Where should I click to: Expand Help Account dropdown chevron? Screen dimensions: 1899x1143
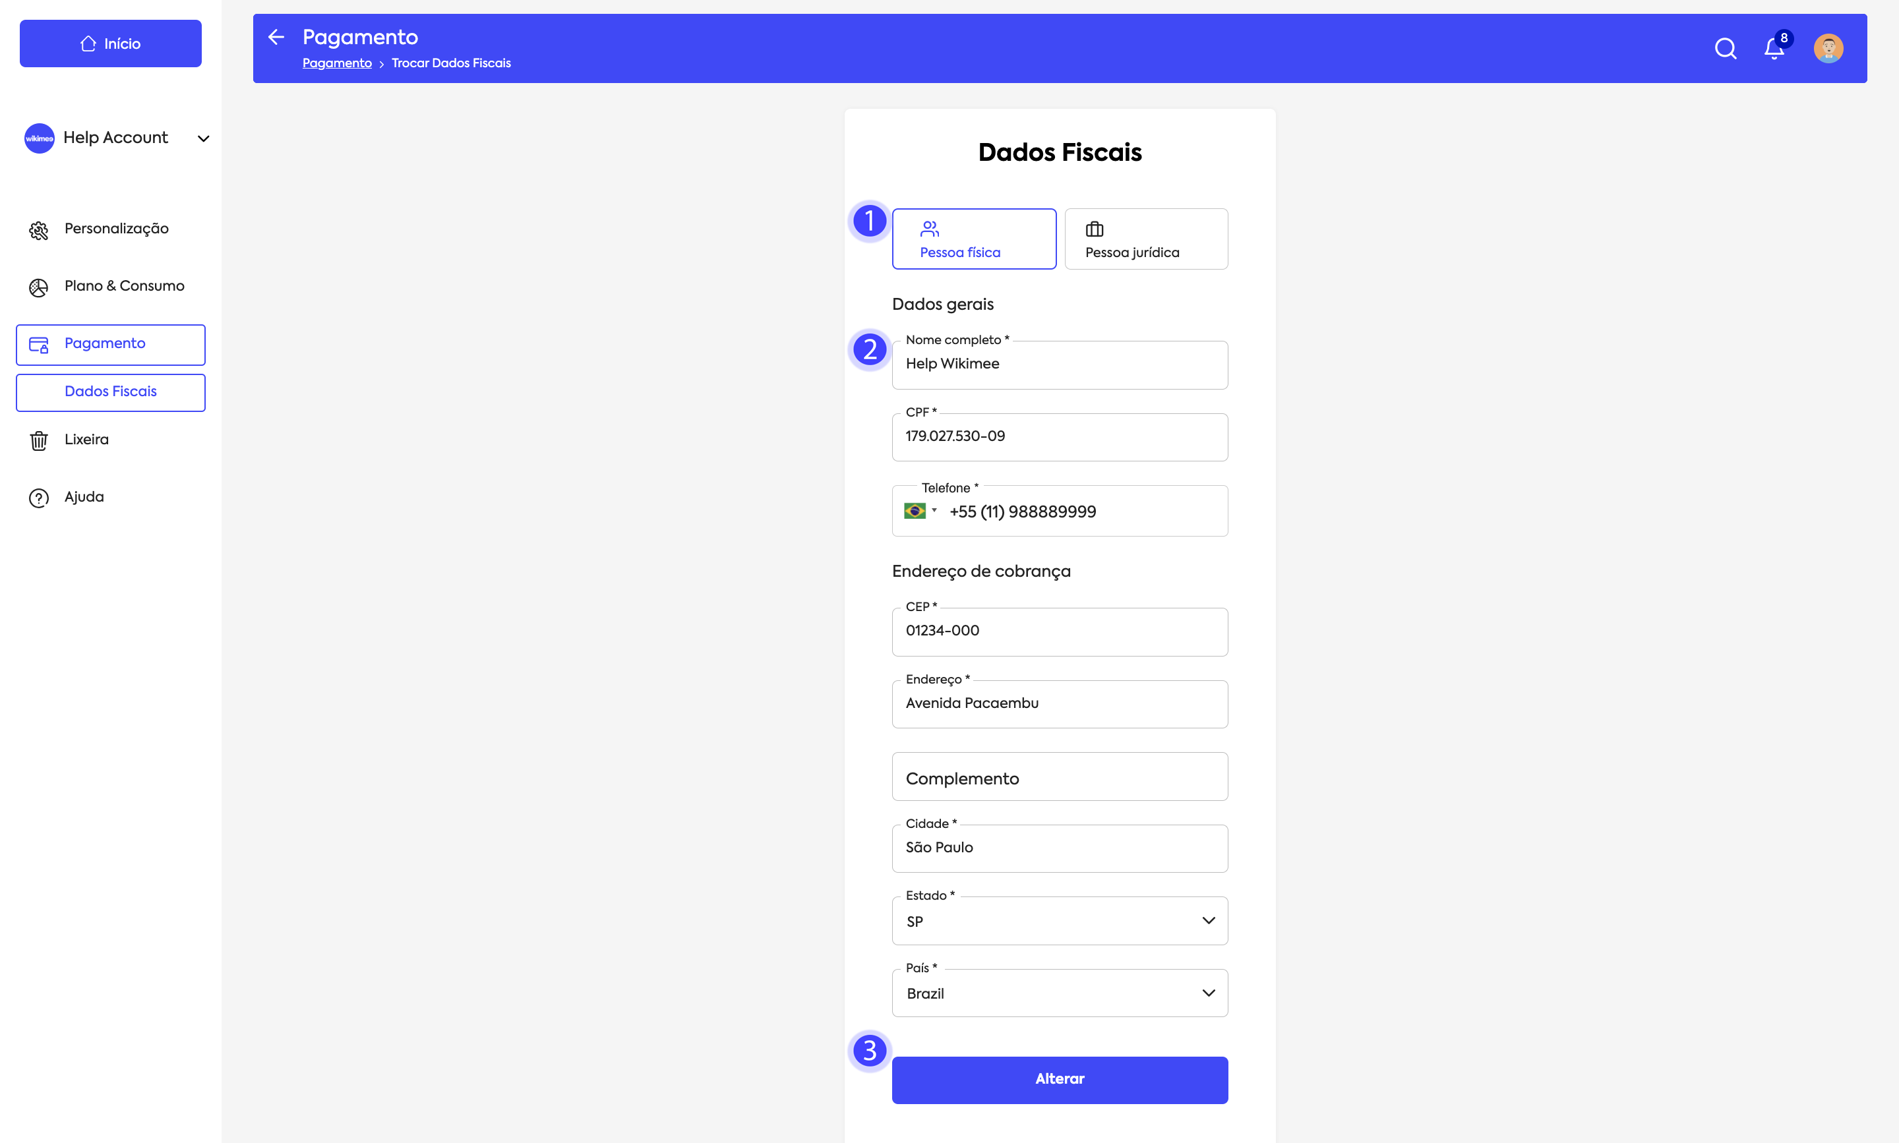[x=203, y=138]
